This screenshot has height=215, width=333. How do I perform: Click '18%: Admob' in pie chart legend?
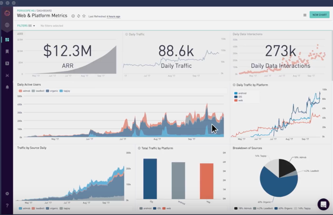tap(243, 209)
